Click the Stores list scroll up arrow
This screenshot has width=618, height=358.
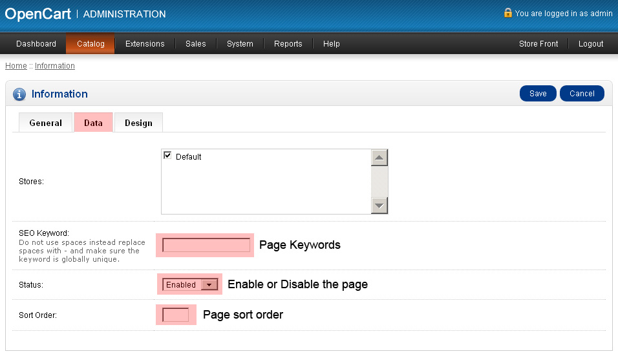[x=379, y=158]
